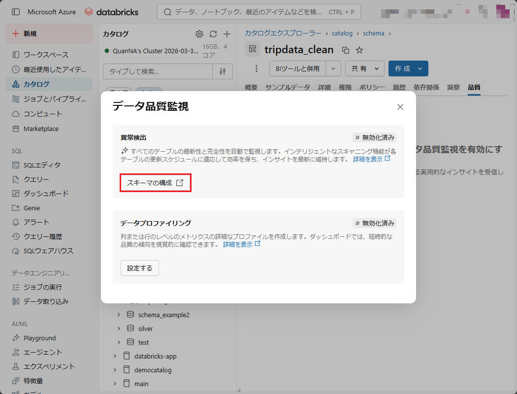
Task: Open the catalog filter options icon
Action: click(x=223, y=71)
